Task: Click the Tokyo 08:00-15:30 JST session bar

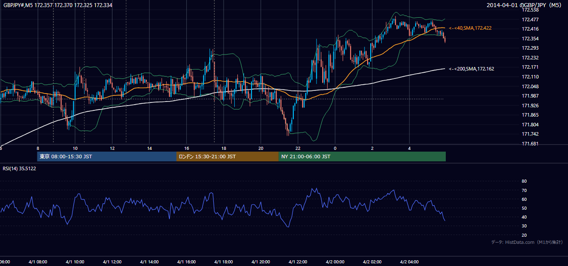Action: coord(107,156)
